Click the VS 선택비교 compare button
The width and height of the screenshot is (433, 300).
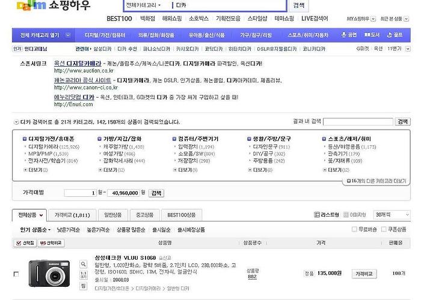pyautogui.click(x=51, y=243)
